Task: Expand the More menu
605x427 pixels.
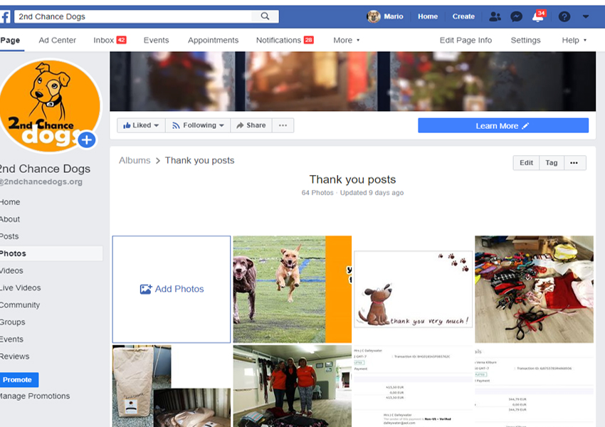Action: (x=347, y=40)
